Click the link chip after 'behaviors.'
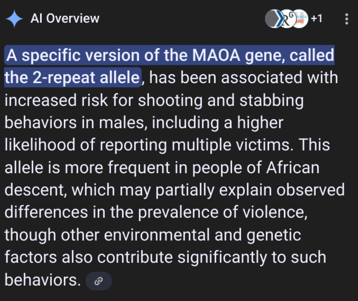The height and width of the screenshot is (301, 358). (98, 281)
